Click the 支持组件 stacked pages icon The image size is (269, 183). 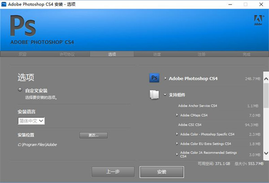coord(154,95)
